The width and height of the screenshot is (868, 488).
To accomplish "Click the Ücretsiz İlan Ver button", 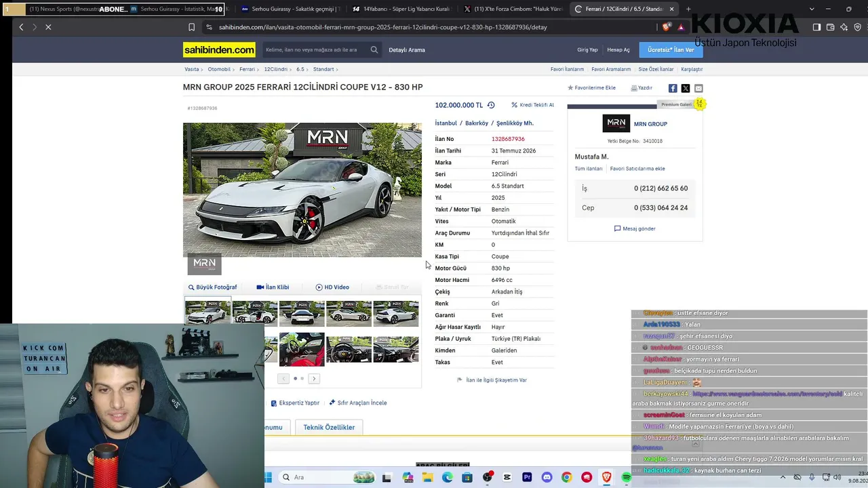I will coord(671,49).
